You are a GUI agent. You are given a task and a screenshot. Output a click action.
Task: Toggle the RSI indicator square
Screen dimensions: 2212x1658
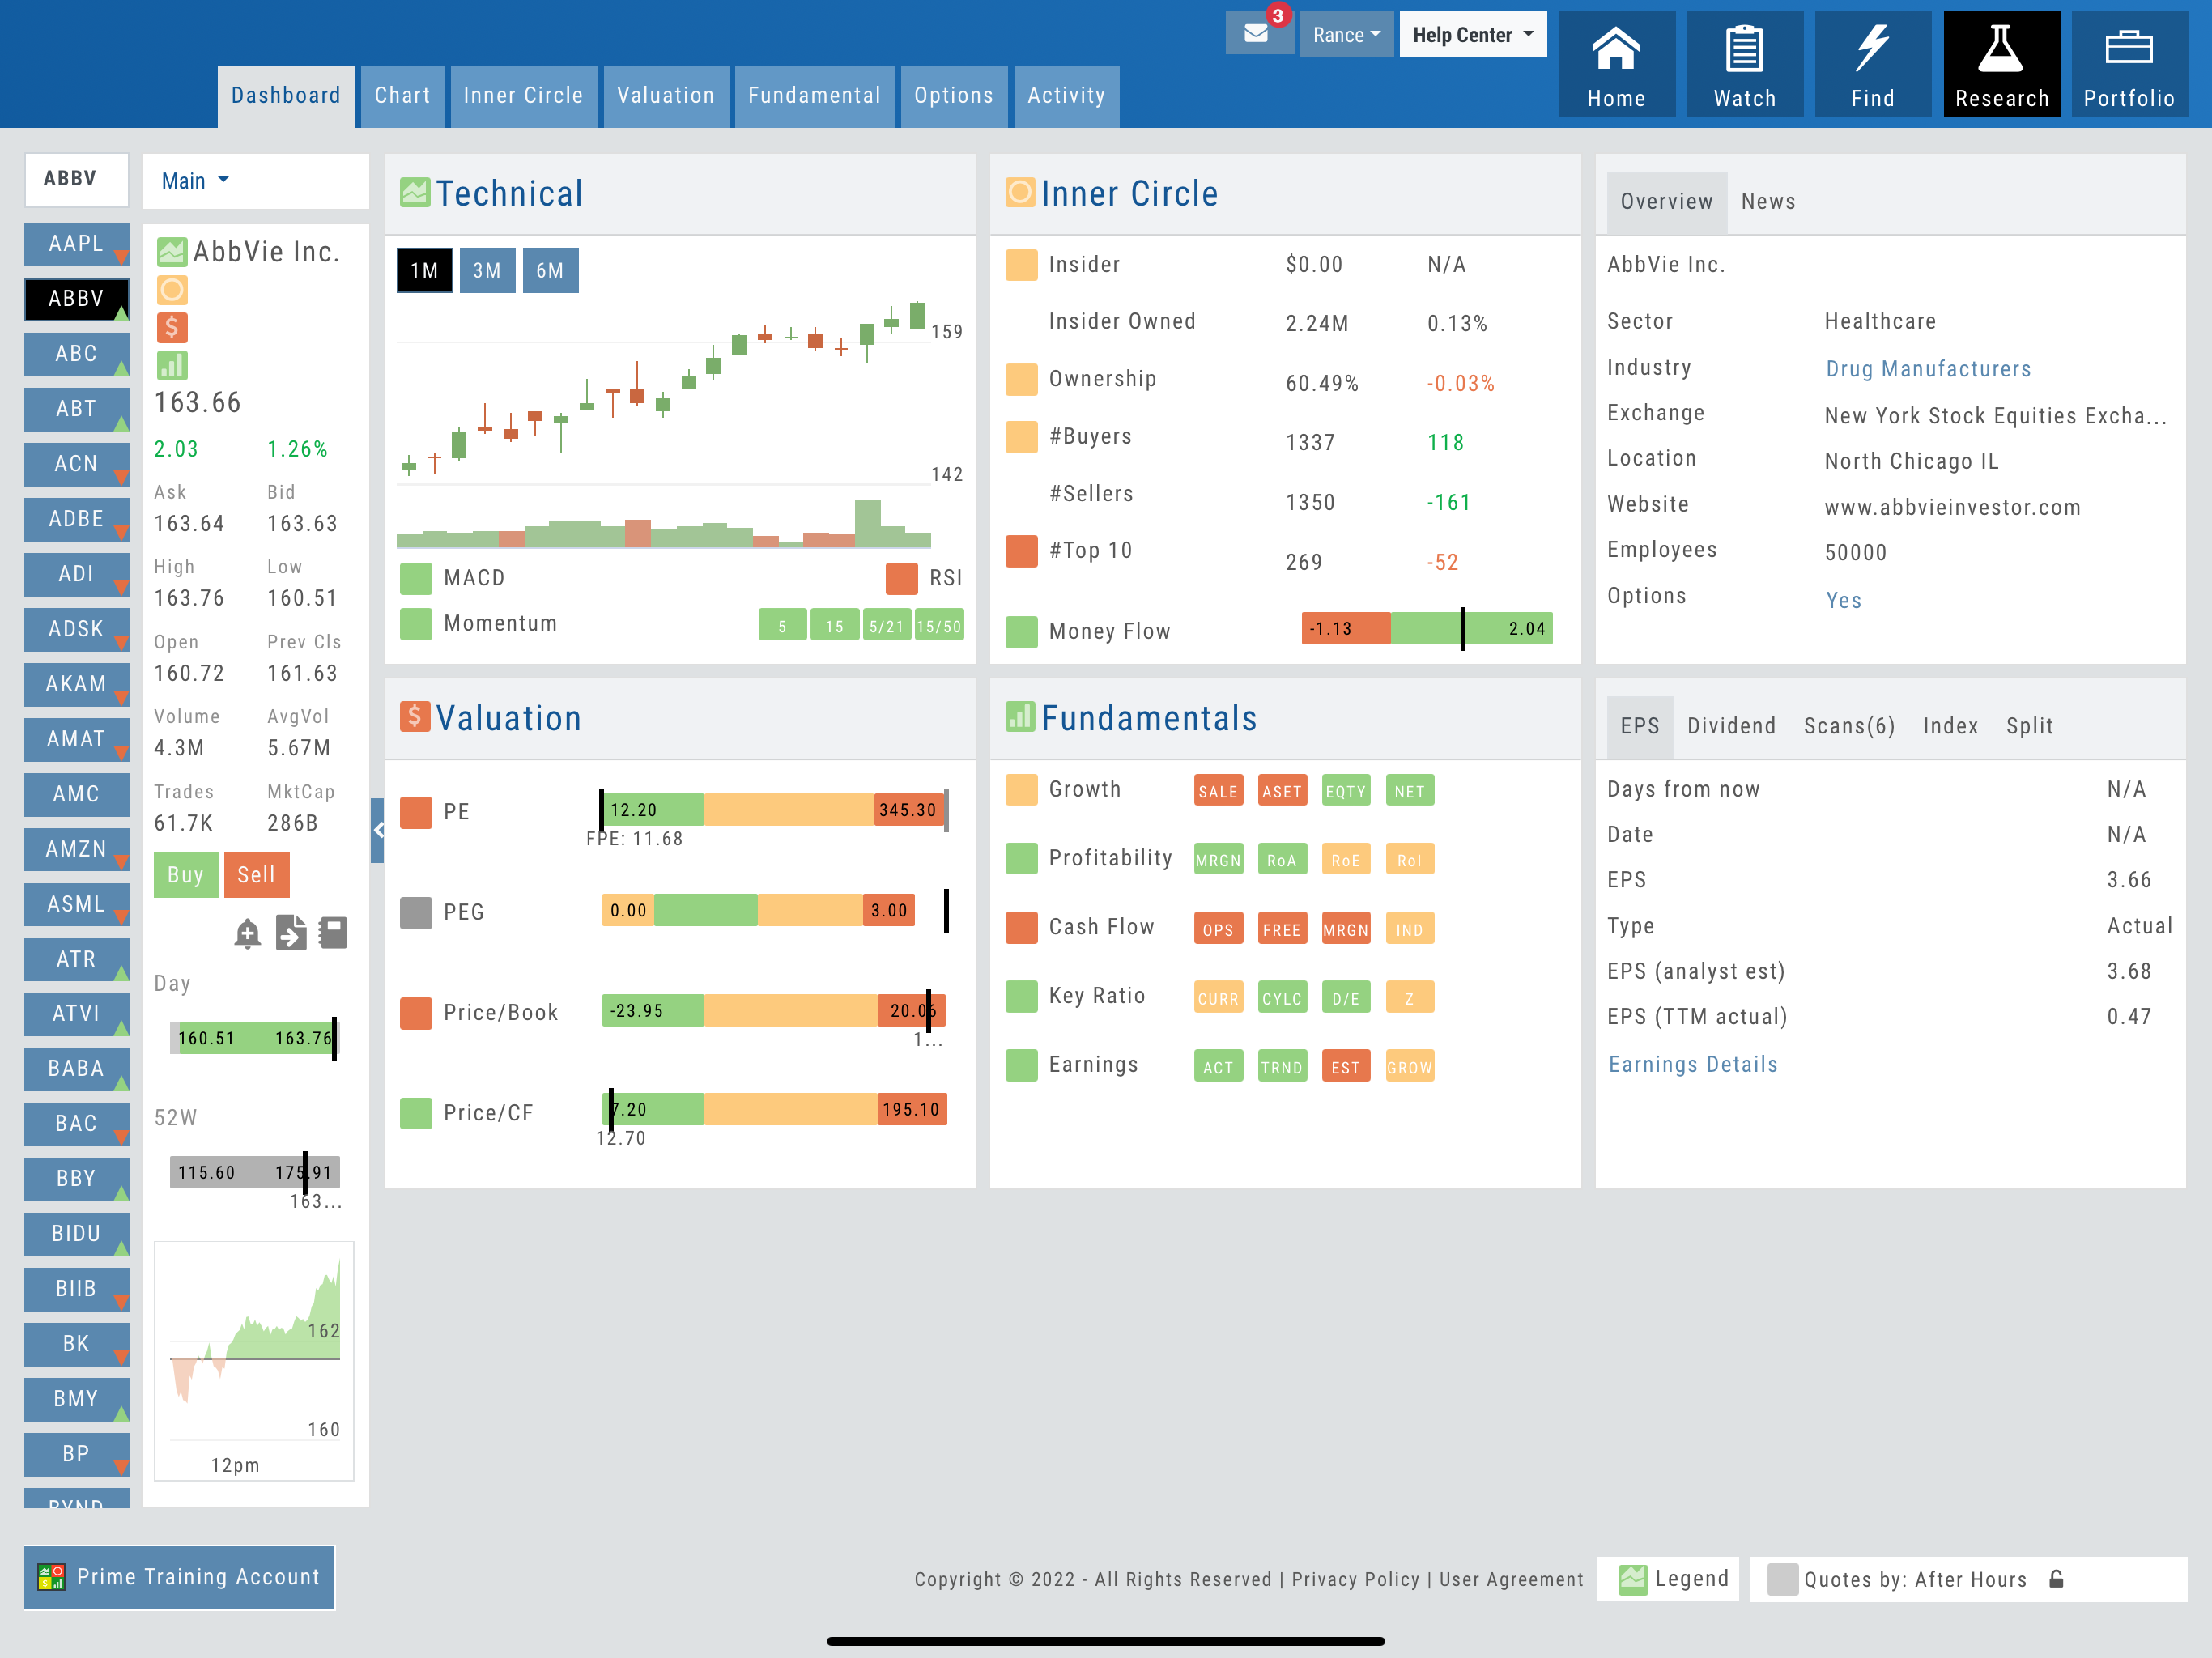[901, 578]
